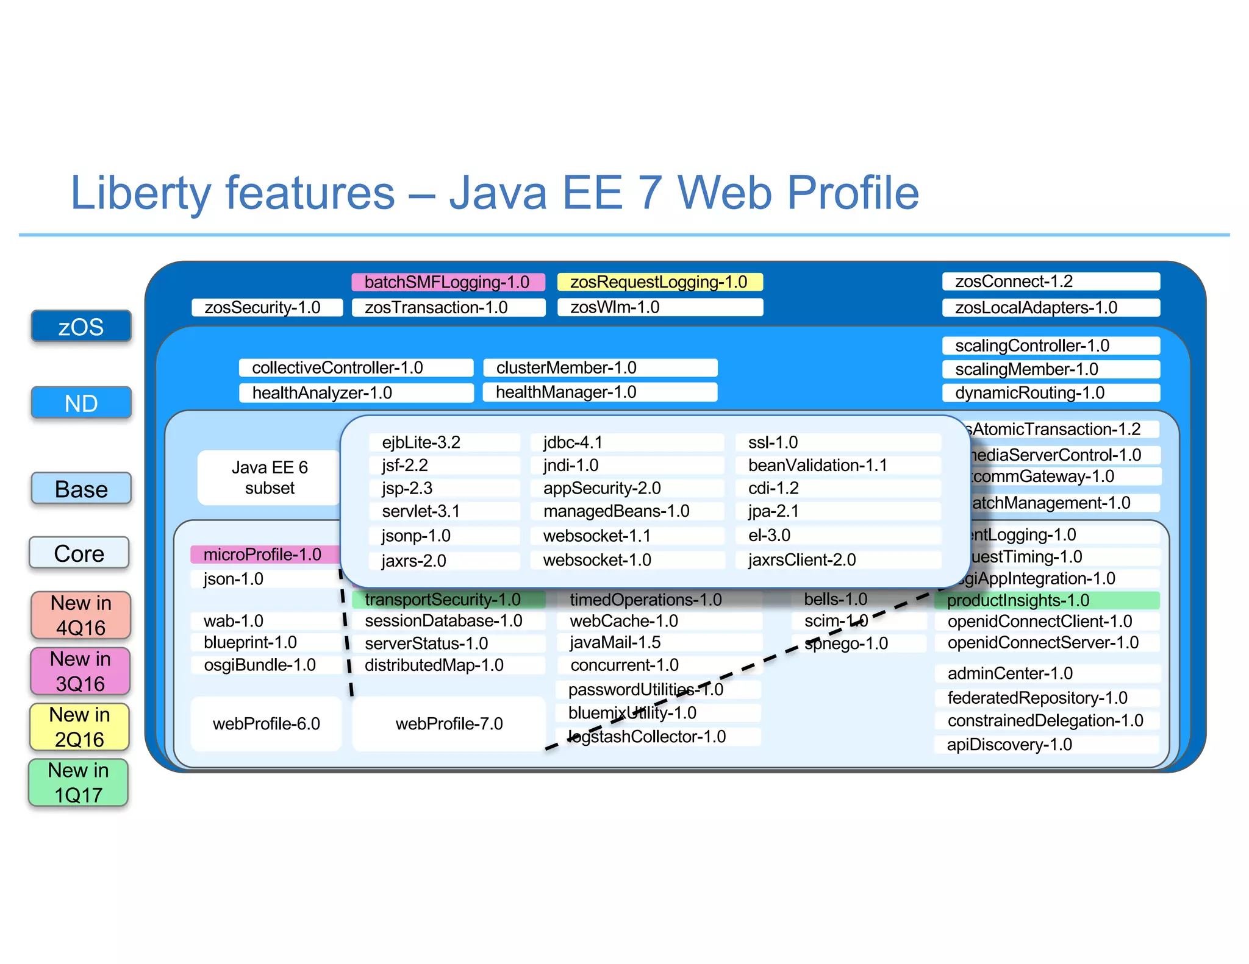Click the microProfile-1.0 feature label

(263, 555)
